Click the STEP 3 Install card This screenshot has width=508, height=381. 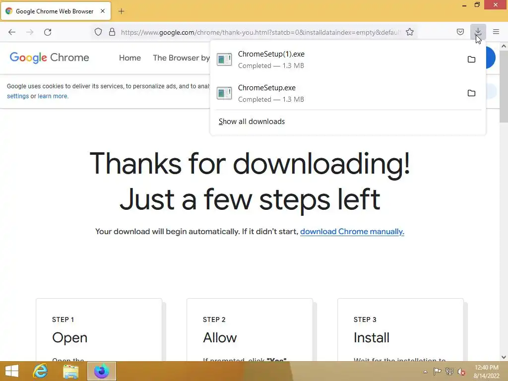(x=400, y=330)
